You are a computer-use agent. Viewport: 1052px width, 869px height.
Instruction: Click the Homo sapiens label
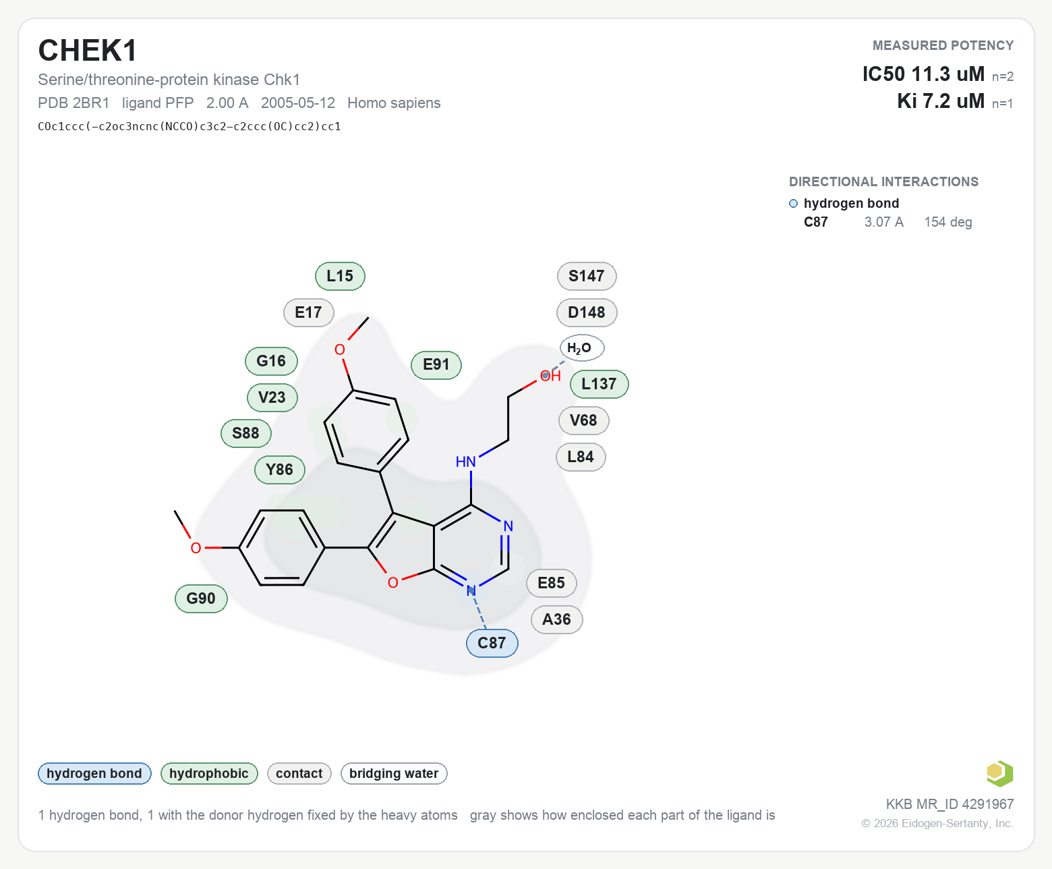(394, 103)
